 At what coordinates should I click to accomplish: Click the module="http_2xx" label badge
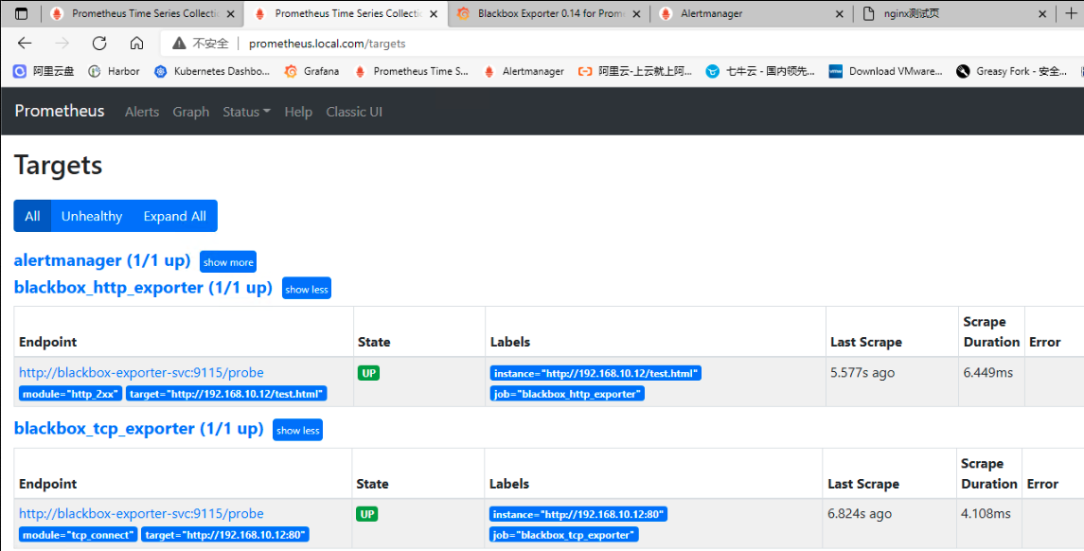pyautogui.click(x=70, y=394)
